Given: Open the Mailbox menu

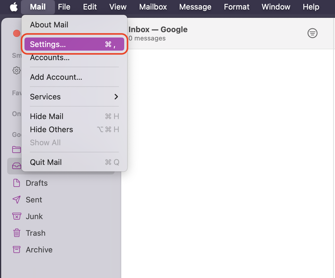Looking at the screenshot, I should pos(153,7).
